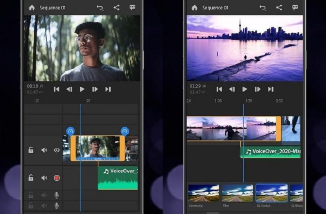This screenshot has height=214, width=326.
Task: Tap the portrait video preview, left phone
Action: point(82,48)
